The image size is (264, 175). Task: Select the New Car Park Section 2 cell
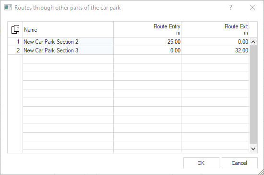68,42
